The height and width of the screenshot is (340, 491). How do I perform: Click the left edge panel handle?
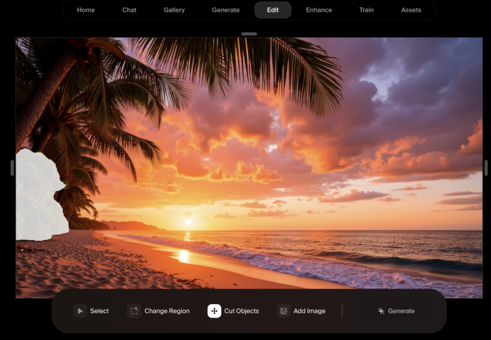pos(12,167)
